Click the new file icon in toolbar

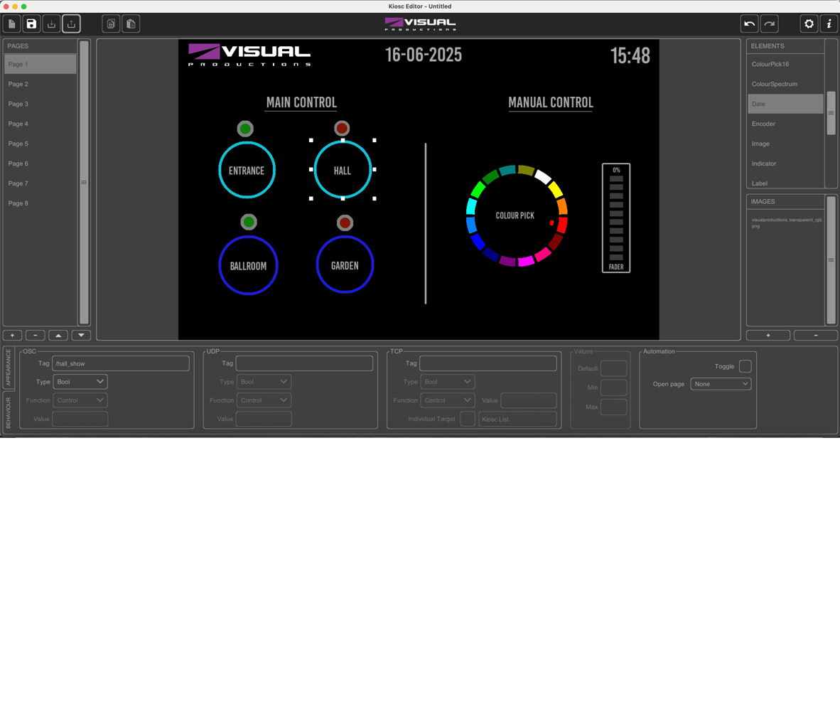click(x=12, y=24)
